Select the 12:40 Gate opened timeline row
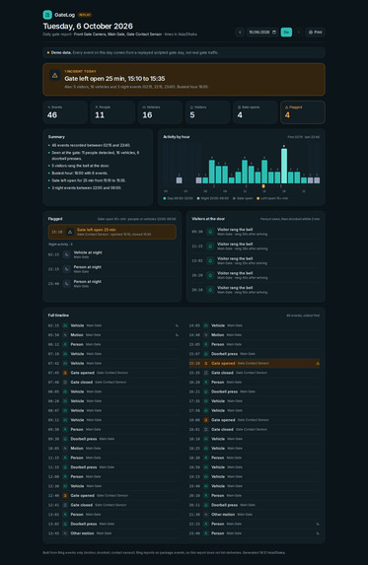The width and height of the screenshot is (368, 565). point(113,495)
